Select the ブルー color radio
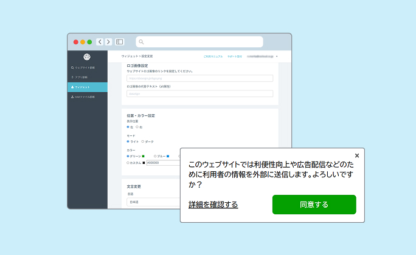The image size is (416, 255). [155, 156]
